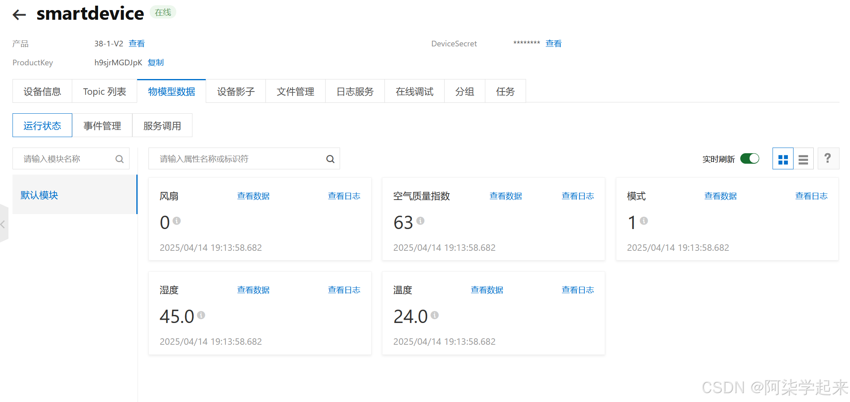Image resolution: width=850 pixels, height=402 pixels.
Task: Open the 在线调试 tab
Action: click(x=414, y=92)
